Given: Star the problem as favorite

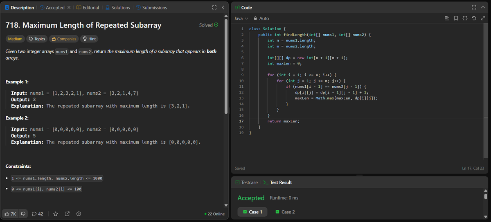Looking at the screenshot, I should point(56,213).
